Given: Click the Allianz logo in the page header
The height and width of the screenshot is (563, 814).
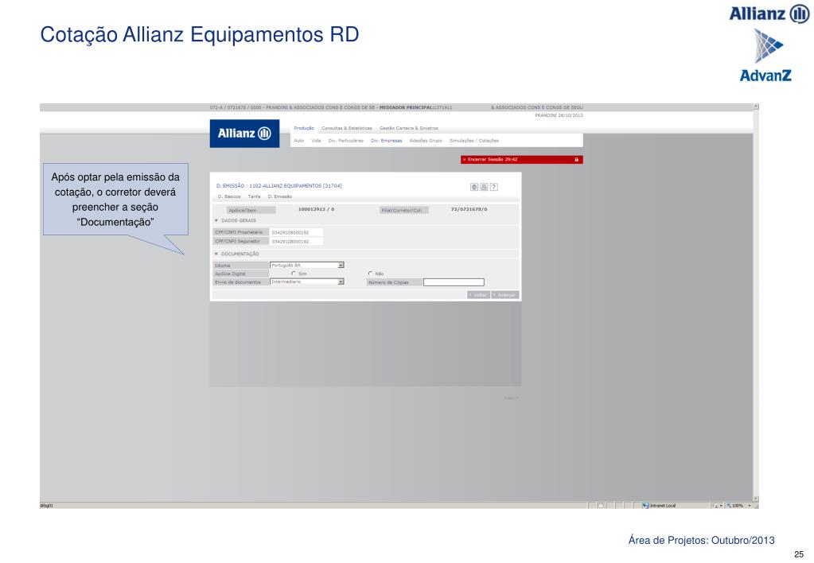Looking at the screenshot, I should pos(244,134).
